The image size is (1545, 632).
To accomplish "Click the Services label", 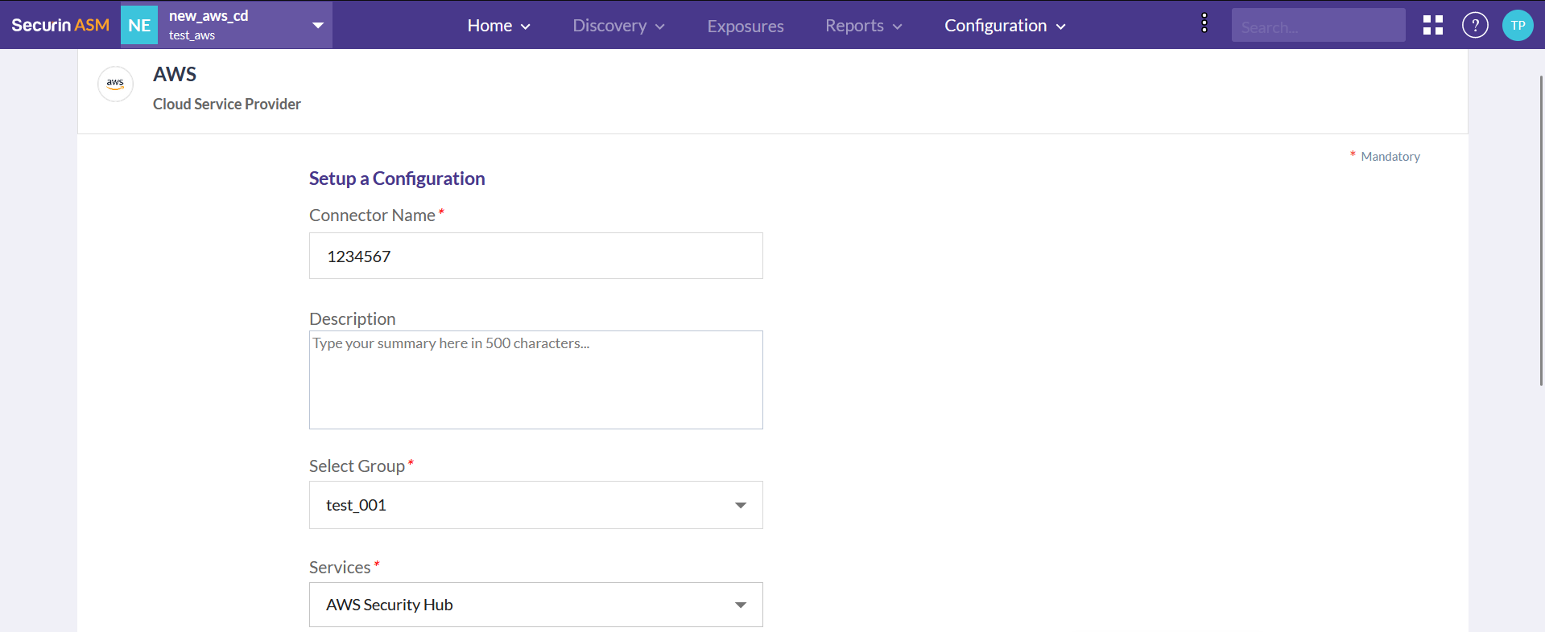I will [x=340, y=568].
